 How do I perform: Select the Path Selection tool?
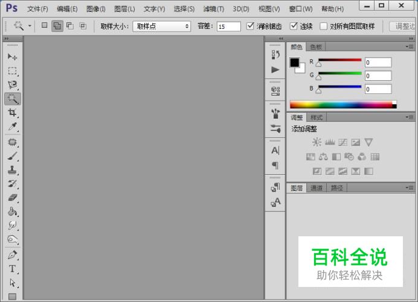click(12, 283)
